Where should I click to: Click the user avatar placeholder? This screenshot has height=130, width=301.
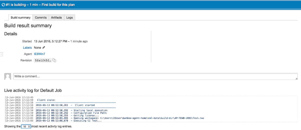click(8, 76)
